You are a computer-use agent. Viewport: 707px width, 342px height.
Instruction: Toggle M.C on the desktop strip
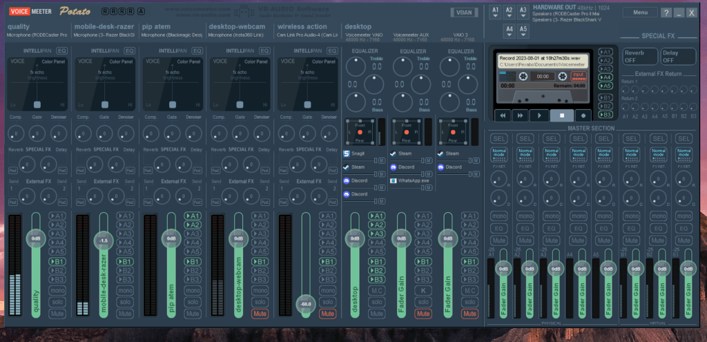click(376, 290)
